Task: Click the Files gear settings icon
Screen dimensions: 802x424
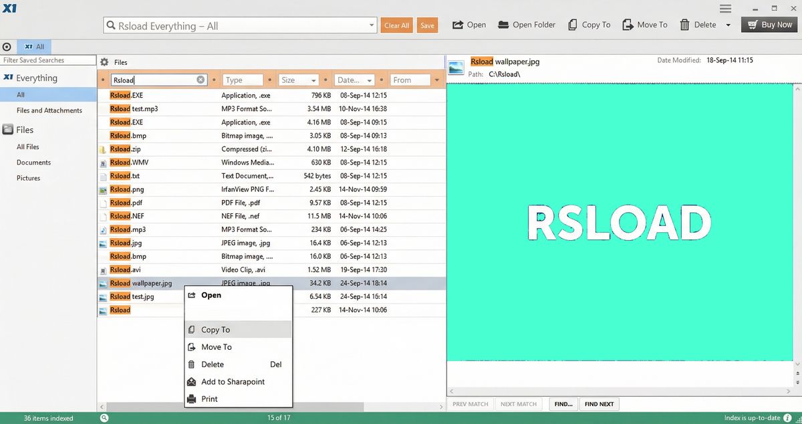Action: click(104, 62)
